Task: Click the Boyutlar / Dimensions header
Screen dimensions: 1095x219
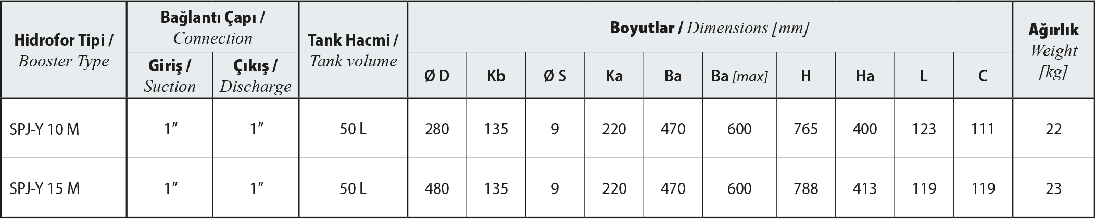Action: point(710,28)
